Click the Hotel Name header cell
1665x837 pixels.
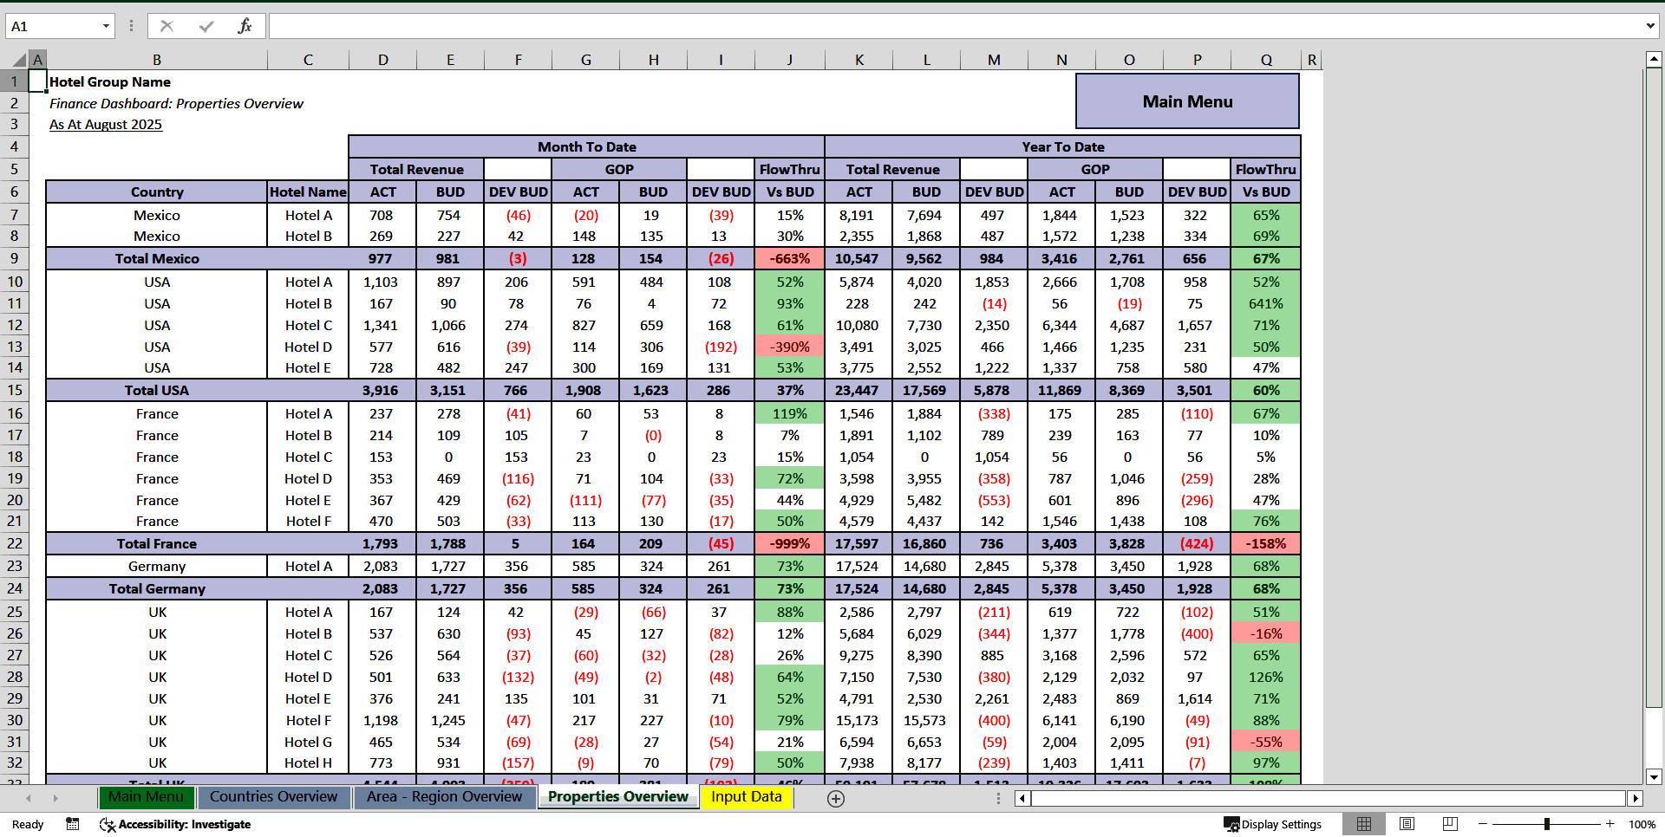[308, 191]
